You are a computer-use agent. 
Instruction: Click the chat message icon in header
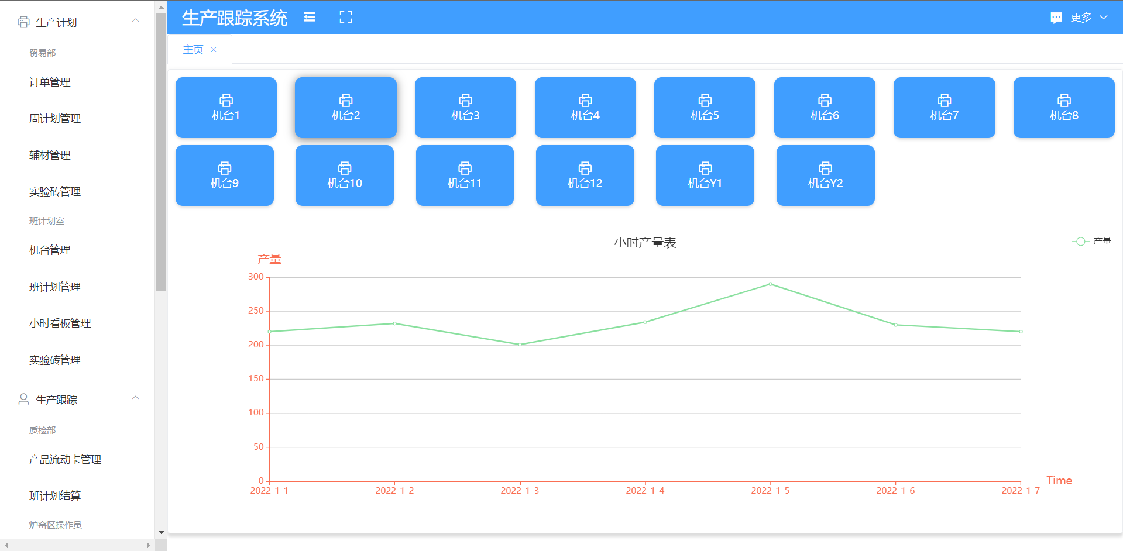1056,18
